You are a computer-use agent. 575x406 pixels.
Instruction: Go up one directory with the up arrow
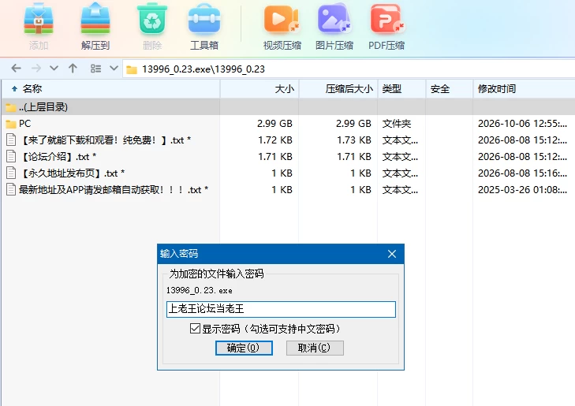pyautogui.click(x=73, y=68)
